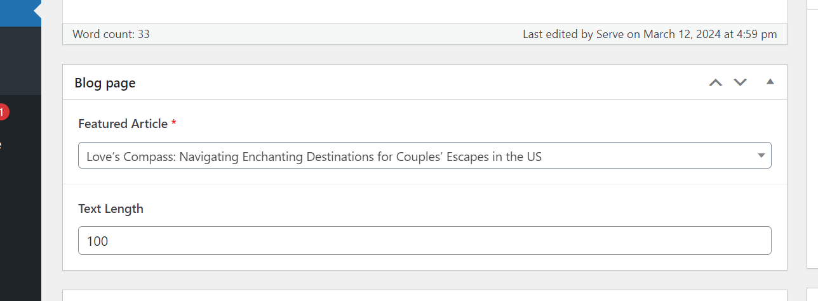Open the meta box below Blog page
The width and height of the screenshot is (818, 301).
click(x=424, y=295)
